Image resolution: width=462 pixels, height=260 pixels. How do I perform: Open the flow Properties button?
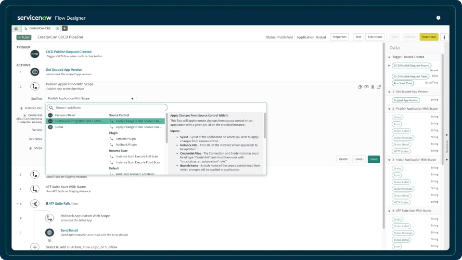coord(339,37)
